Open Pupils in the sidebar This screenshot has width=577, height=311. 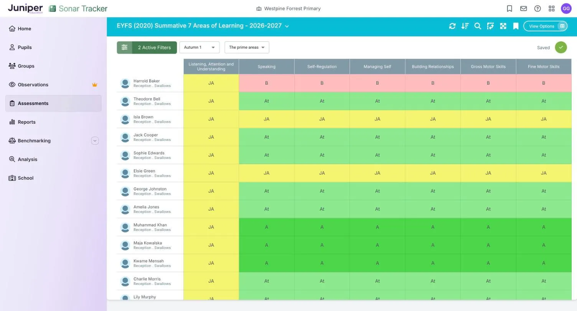53,47
